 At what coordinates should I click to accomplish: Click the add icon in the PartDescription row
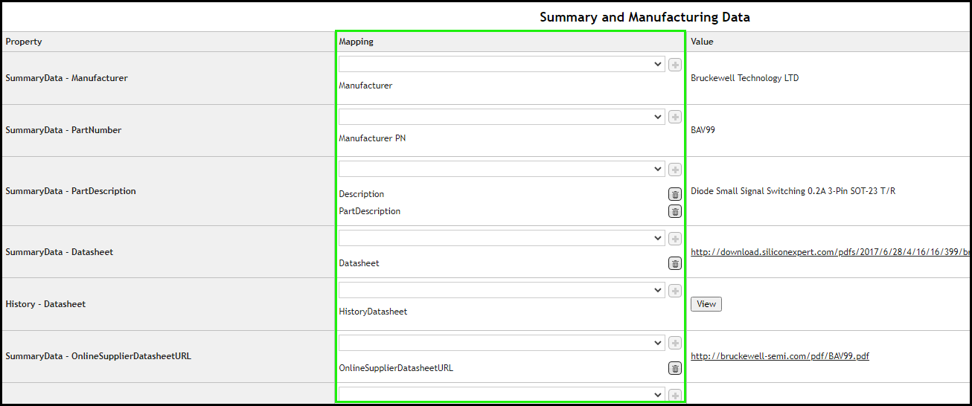pyautogui.click(x=675, y=170)
